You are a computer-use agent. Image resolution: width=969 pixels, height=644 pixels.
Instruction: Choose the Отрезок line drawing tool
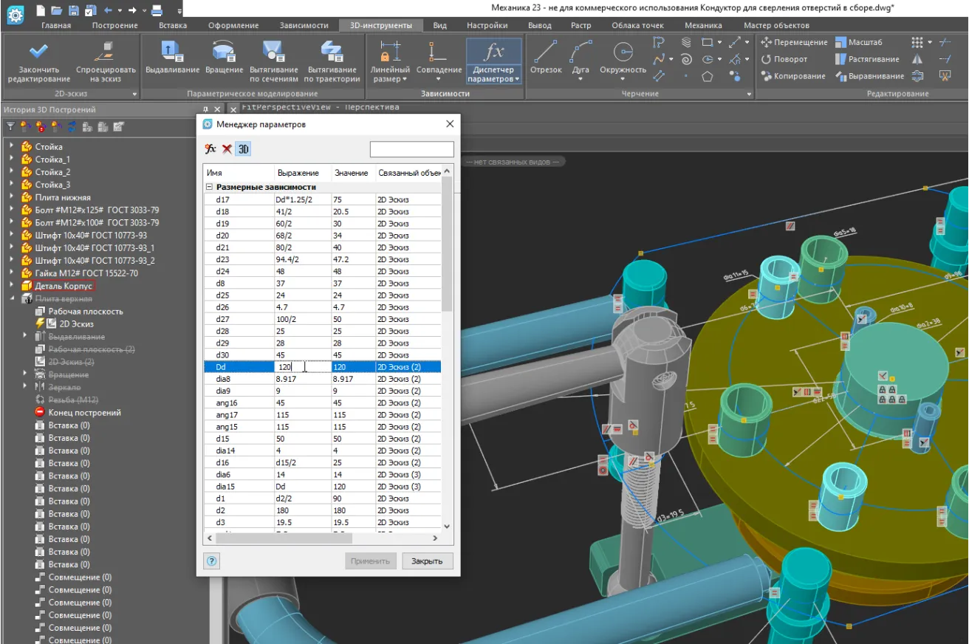click(547, 52)
